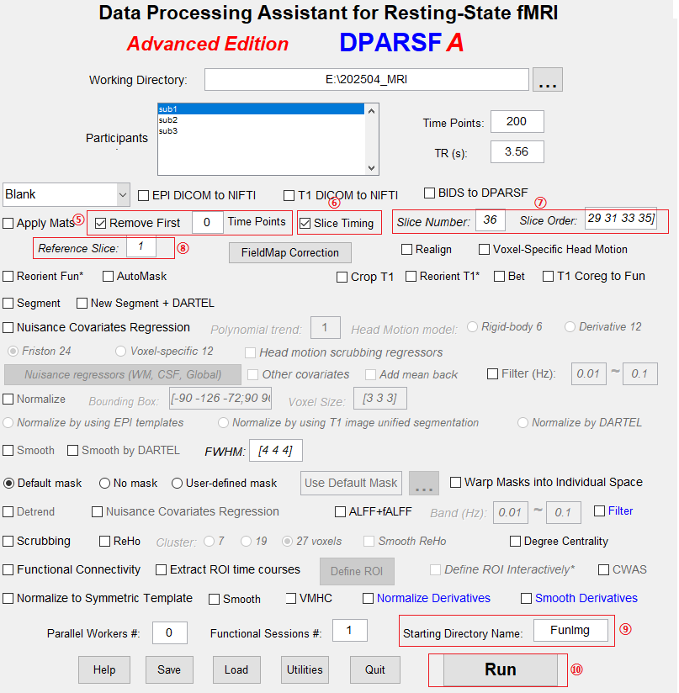The image size is (679, 693).
Task: Click the TR (s) value field
Action: click(x=517, y=152)
